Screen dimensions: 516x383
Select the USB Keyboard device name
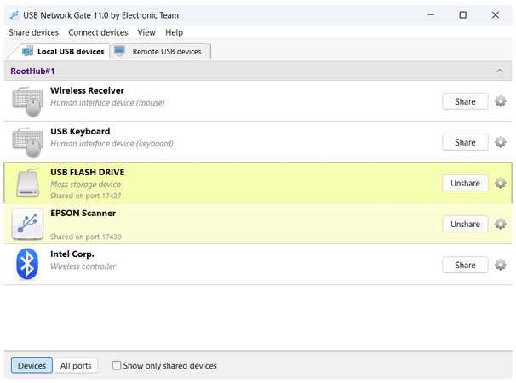[80, 131]
